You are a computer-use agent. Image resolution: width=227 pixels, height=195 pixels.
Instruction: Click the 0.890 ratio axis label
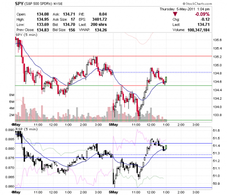10,130
